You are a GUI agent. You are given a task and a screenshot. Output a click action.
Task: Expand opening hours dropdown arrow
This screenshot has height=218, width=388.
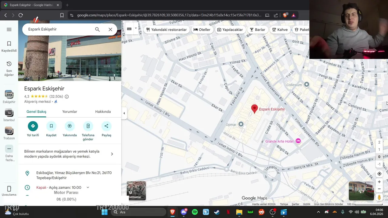click(88, 187)
